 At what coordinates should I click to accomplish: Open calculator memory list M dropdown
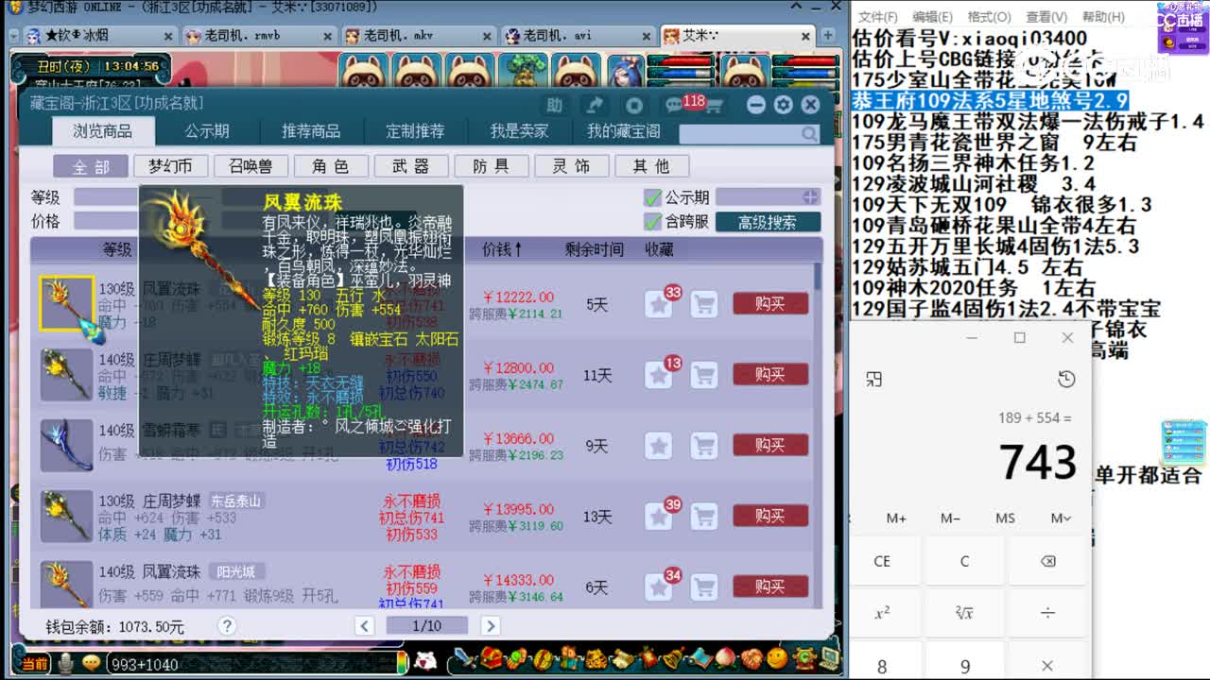tap(1061, 518)
